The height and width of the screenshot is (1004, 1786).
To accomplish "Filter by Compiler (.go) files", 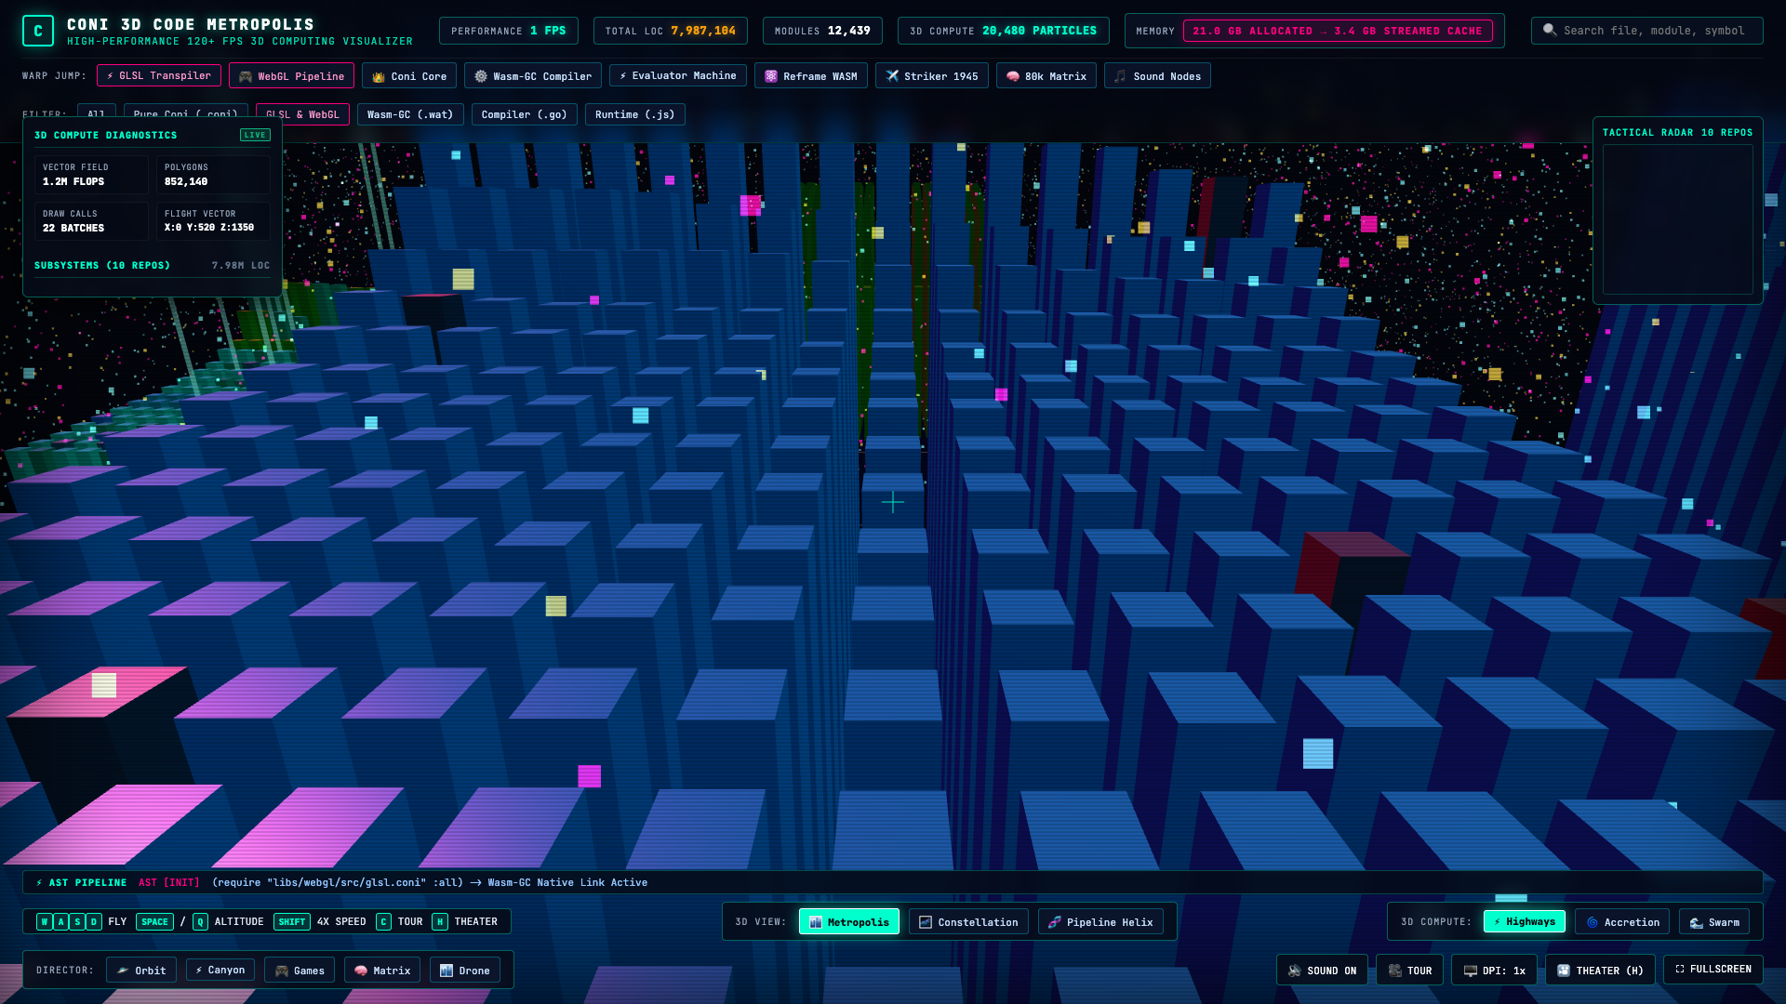I will pyautogui.click(x=524, y=114).
